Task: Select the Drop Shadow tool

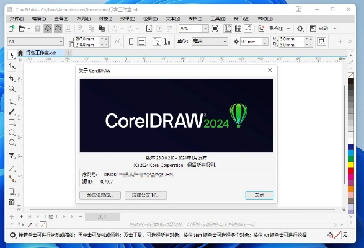Action: 12,192
